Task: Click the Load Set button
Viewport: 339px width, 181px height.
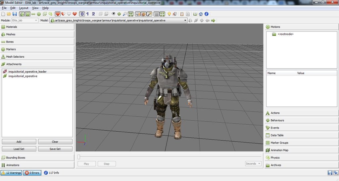Action: (x=19, y=149)
